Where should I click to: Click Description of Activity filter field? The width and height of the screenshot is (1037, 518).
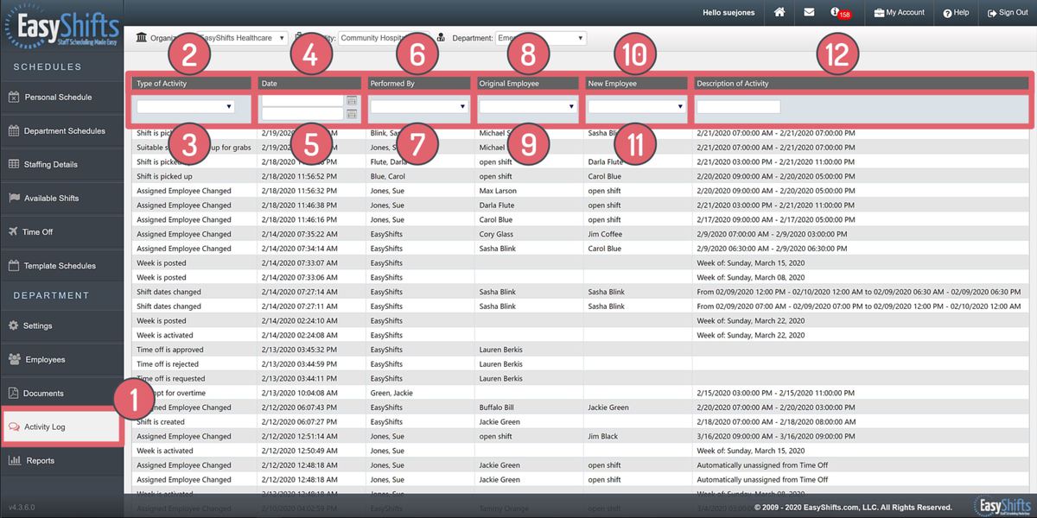pos(739,107)
